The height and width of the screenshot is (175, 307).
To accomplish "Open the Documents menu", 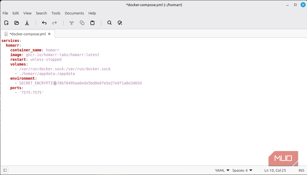I will [x=74, y=13].
